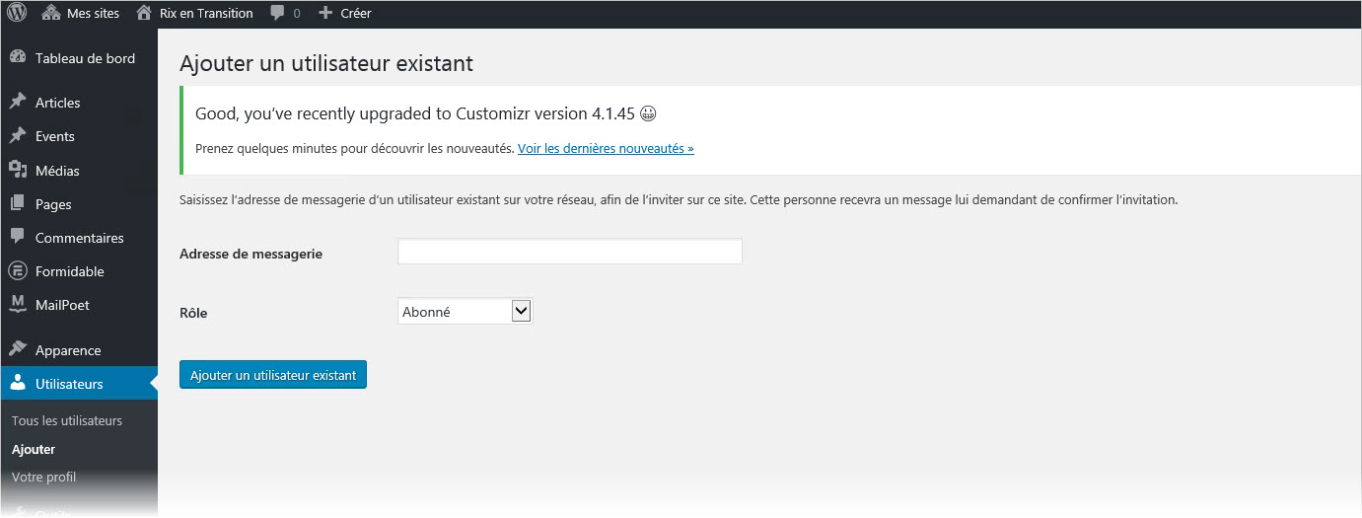Click the WordPress logo icon
This screenshot has height=518, width=1362.
tap(17, 13)
